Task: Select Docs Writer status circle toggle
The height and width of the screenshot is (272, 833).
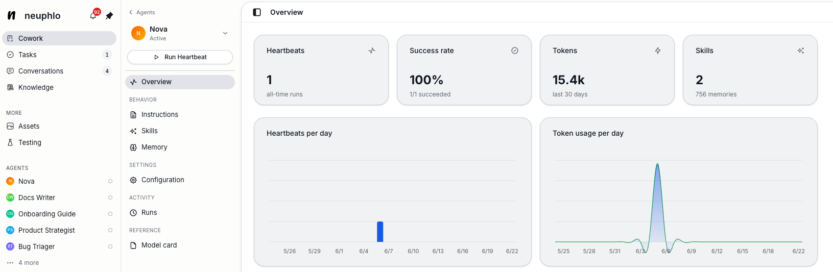Action: pos(110,197)
